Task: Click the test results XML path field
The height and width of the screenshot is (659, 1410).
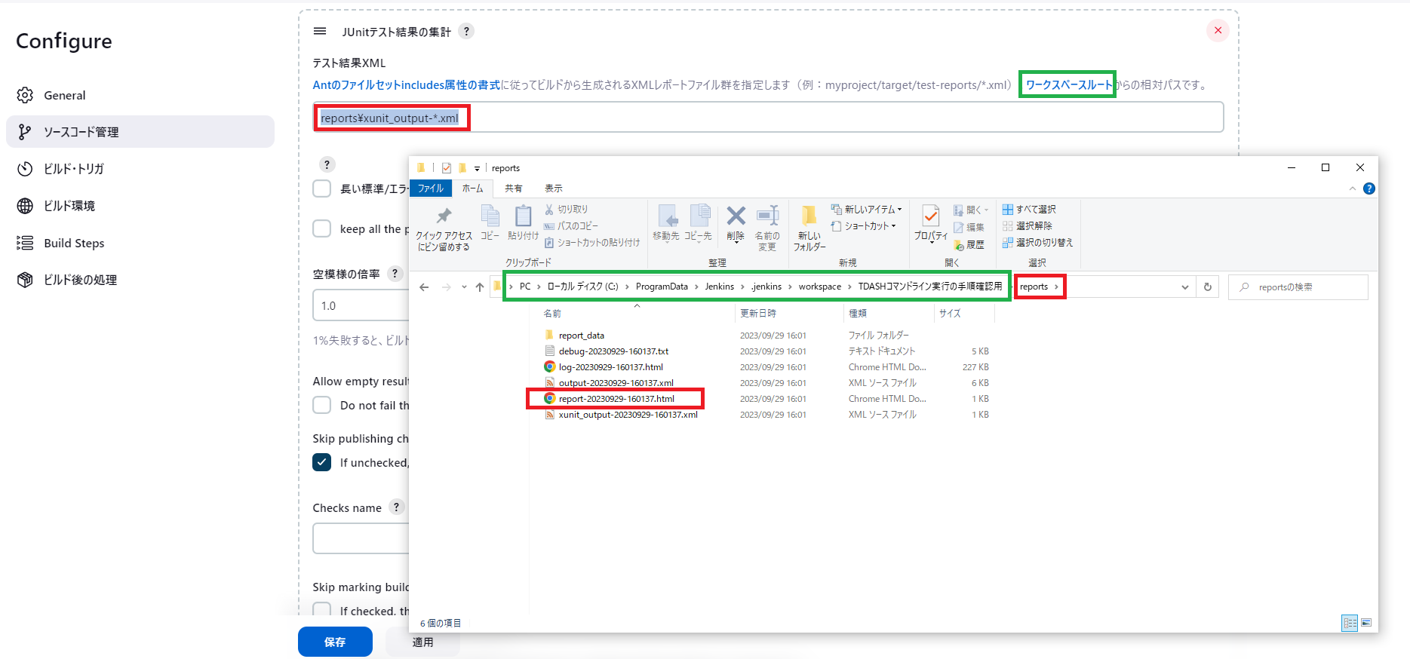Action: pyautogui.click(x=768, y=118)
